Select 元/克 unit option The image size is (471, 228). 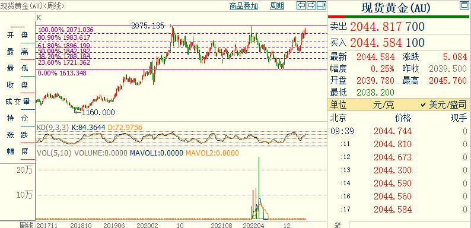coord(384,104)
